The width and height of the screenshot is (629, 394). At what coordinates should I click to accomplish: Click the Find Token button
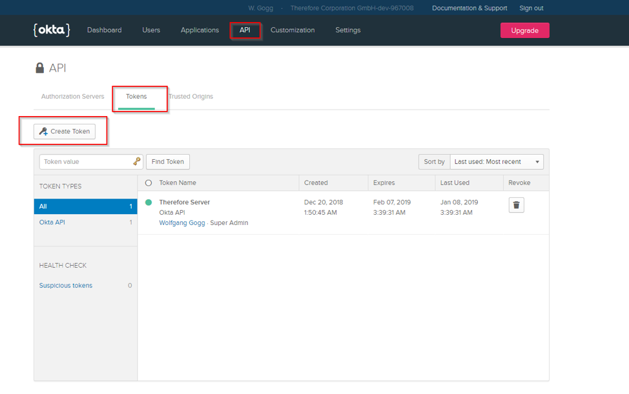[168, 162]
